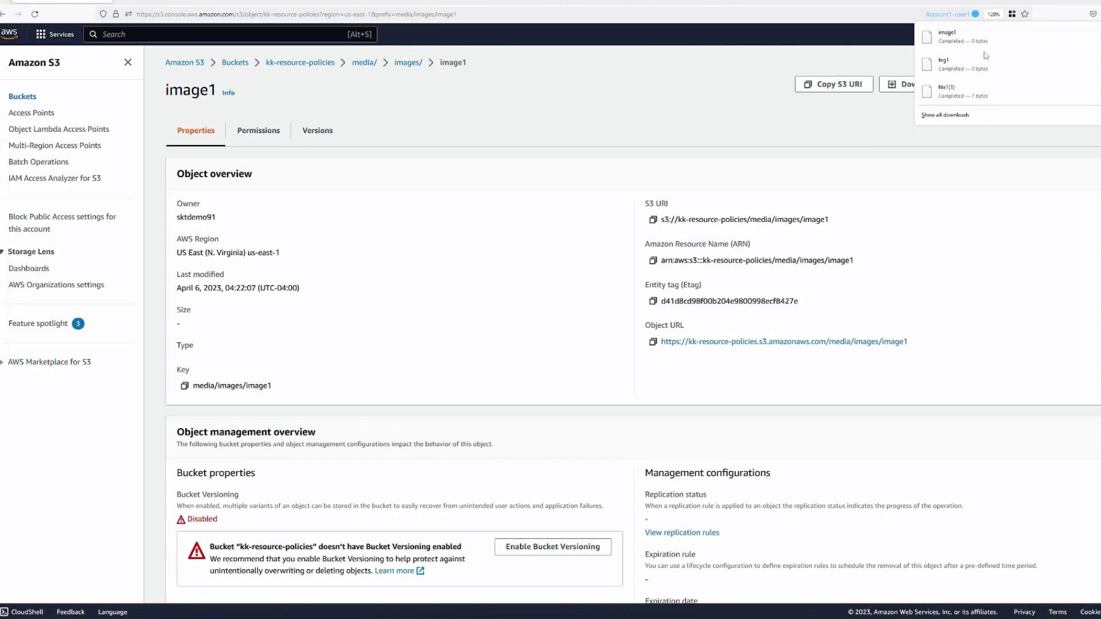Click the 120% zoom level indicator
This screenshot has width=1101, height=619.
coord(994,14)
